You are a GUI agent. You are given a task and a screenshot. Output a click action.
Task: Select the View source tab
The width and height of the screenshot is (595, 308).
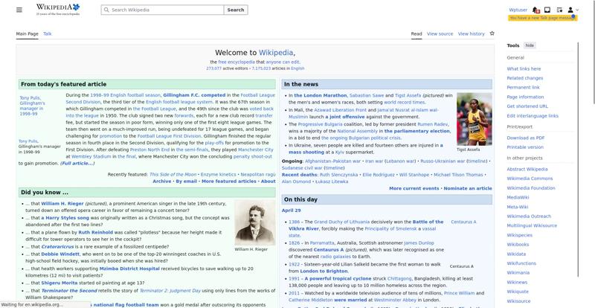tap(440, 33)
